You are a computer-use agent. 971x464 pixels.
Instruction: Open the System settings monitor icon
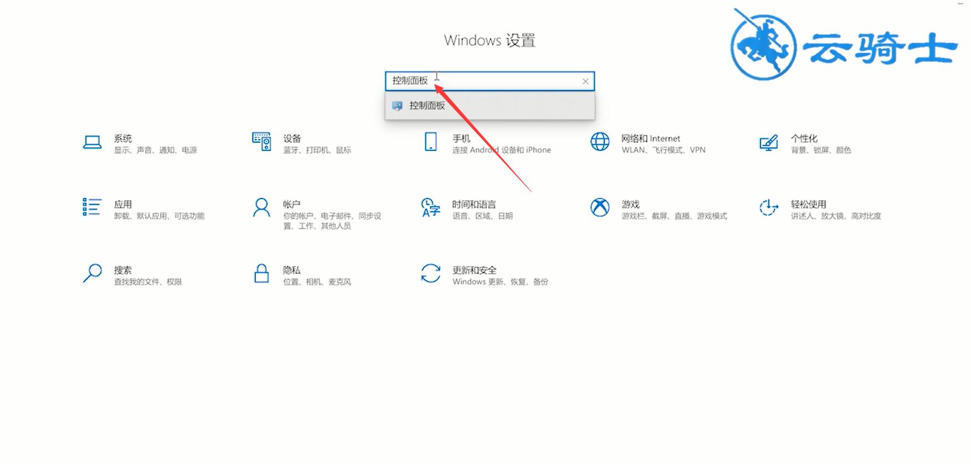(x=92, y=142)
